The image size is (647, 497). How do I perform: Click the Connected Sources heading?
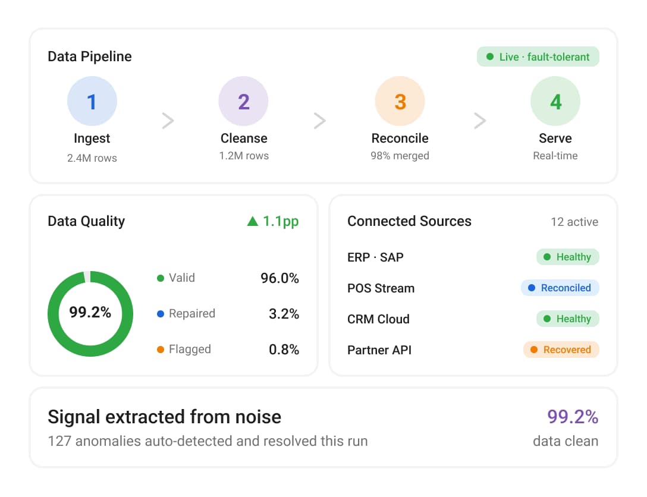409,222
